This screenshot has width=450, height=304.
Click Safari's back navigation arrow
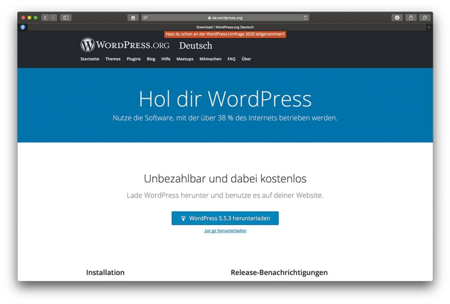[45, 18]
